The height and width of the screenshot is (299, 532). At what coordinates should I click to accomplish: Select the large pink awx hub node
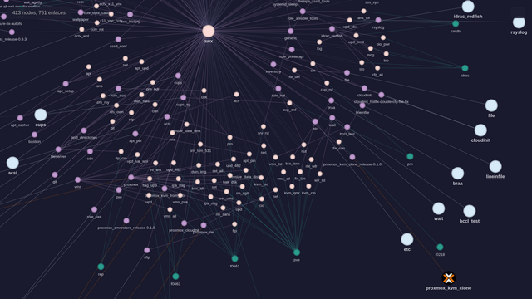point(209,31)
